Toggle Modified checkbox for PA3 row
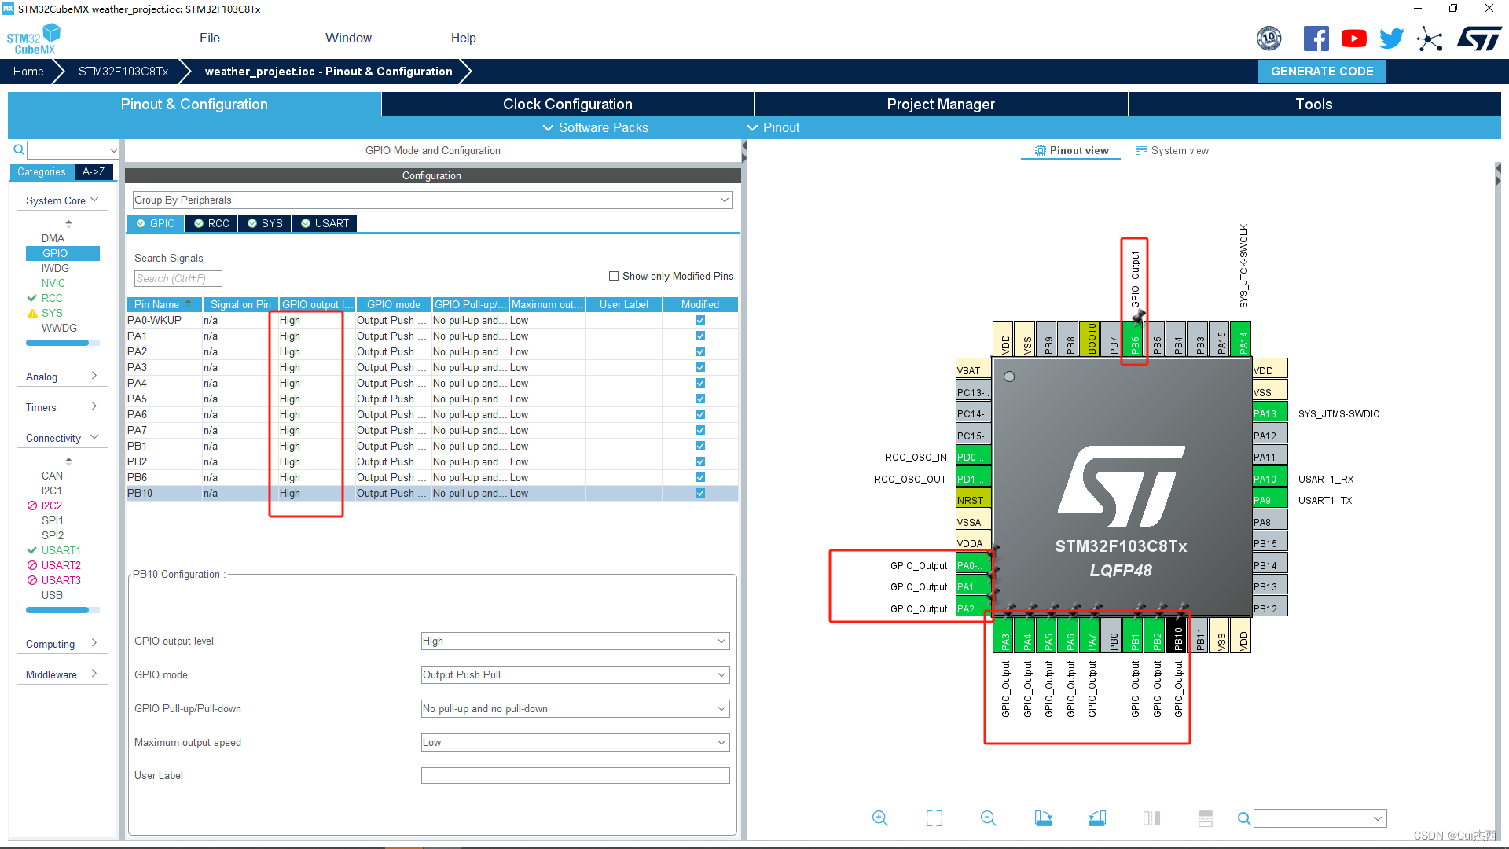The width and height of the screenshot is (1509, 849). [700, 367]
